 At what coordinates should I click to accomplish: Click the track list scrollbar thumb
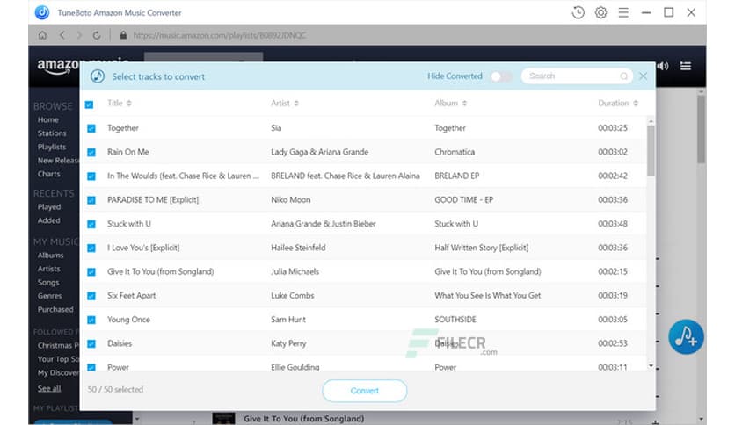[651, 151]
